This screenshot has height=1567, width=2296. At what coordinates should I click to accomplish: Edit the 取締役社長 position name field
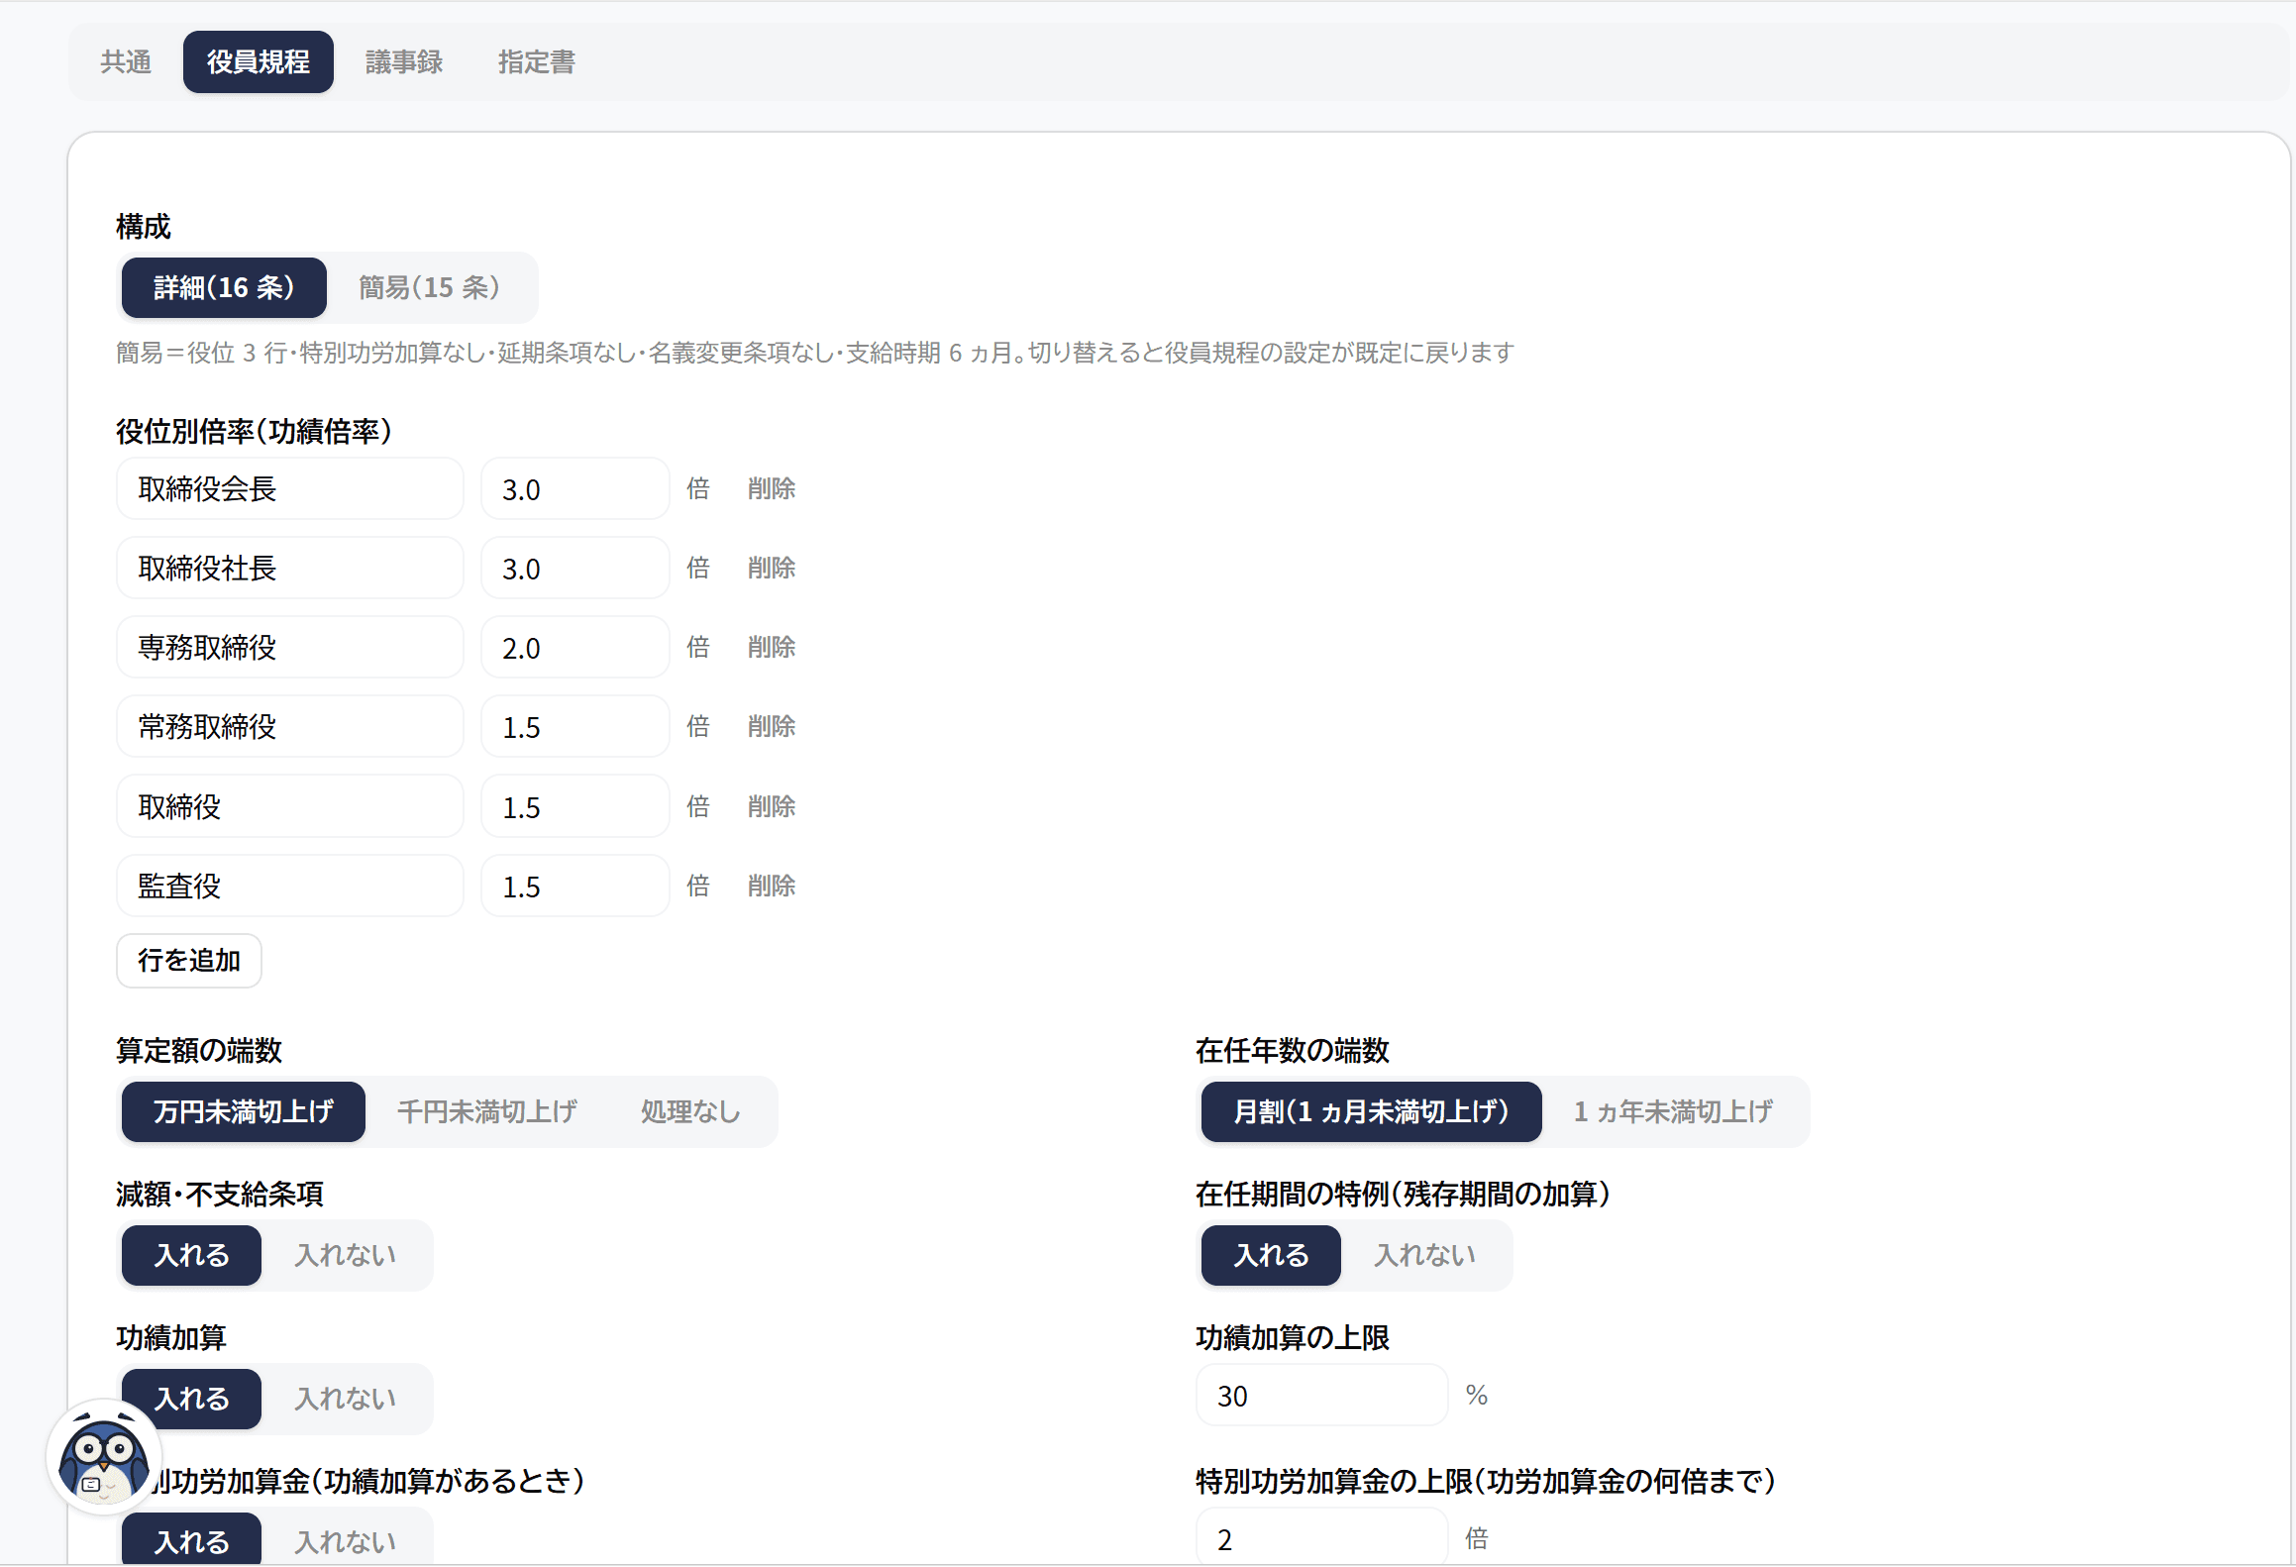tap(290, 569)
